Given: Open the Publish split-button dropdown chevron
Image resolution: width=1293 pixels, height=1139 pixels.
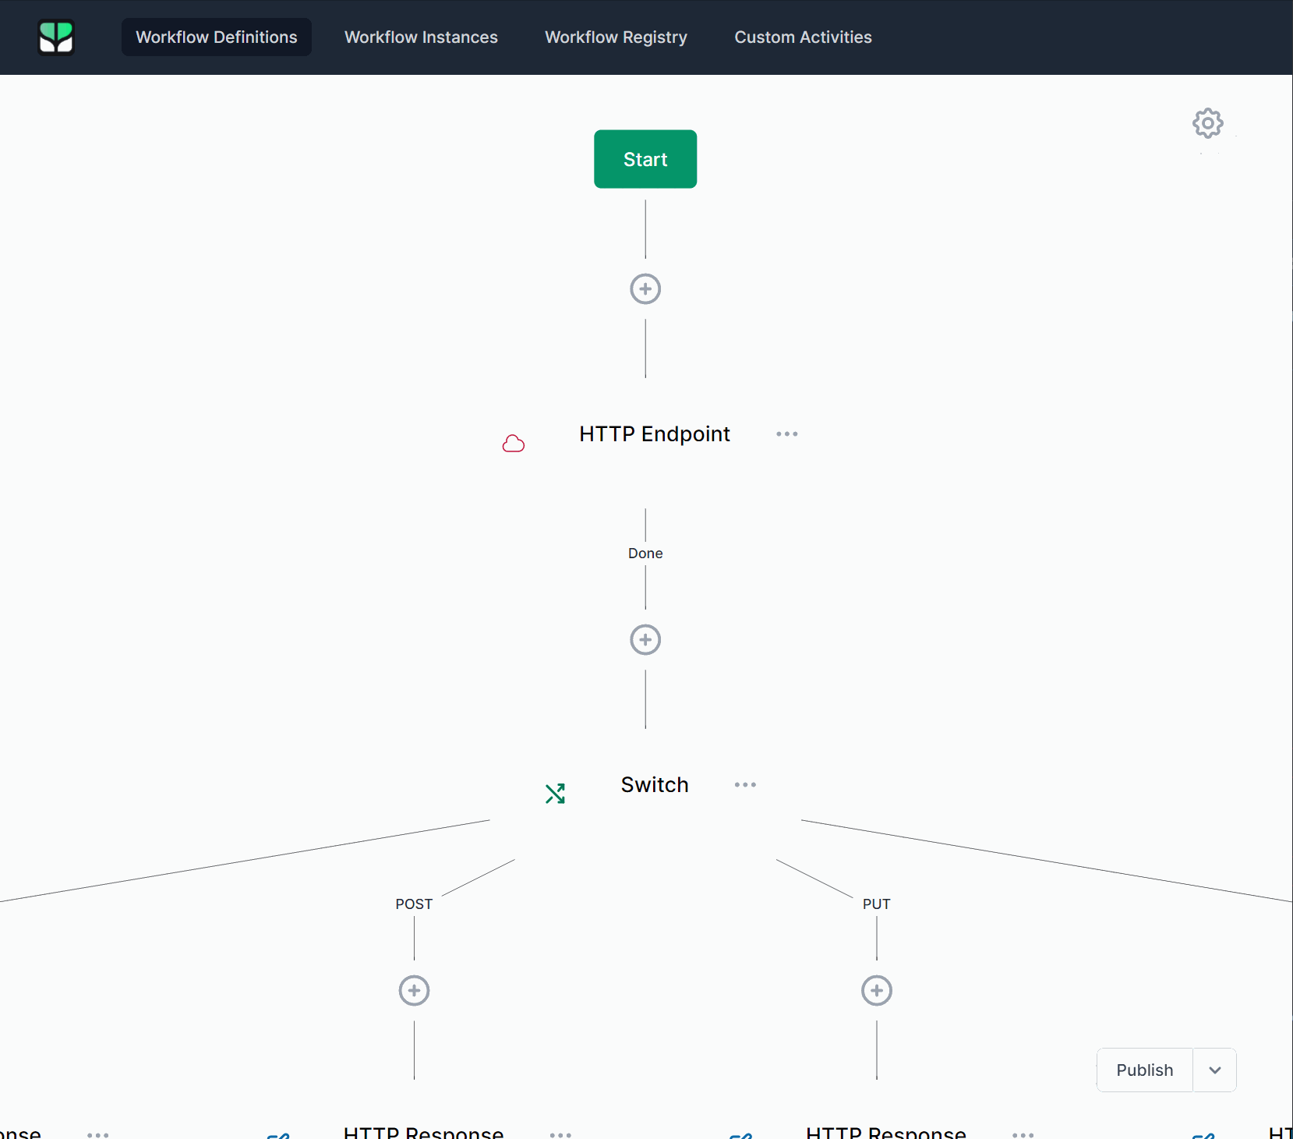Looking at the screenshot, I should (1214, 1070).
